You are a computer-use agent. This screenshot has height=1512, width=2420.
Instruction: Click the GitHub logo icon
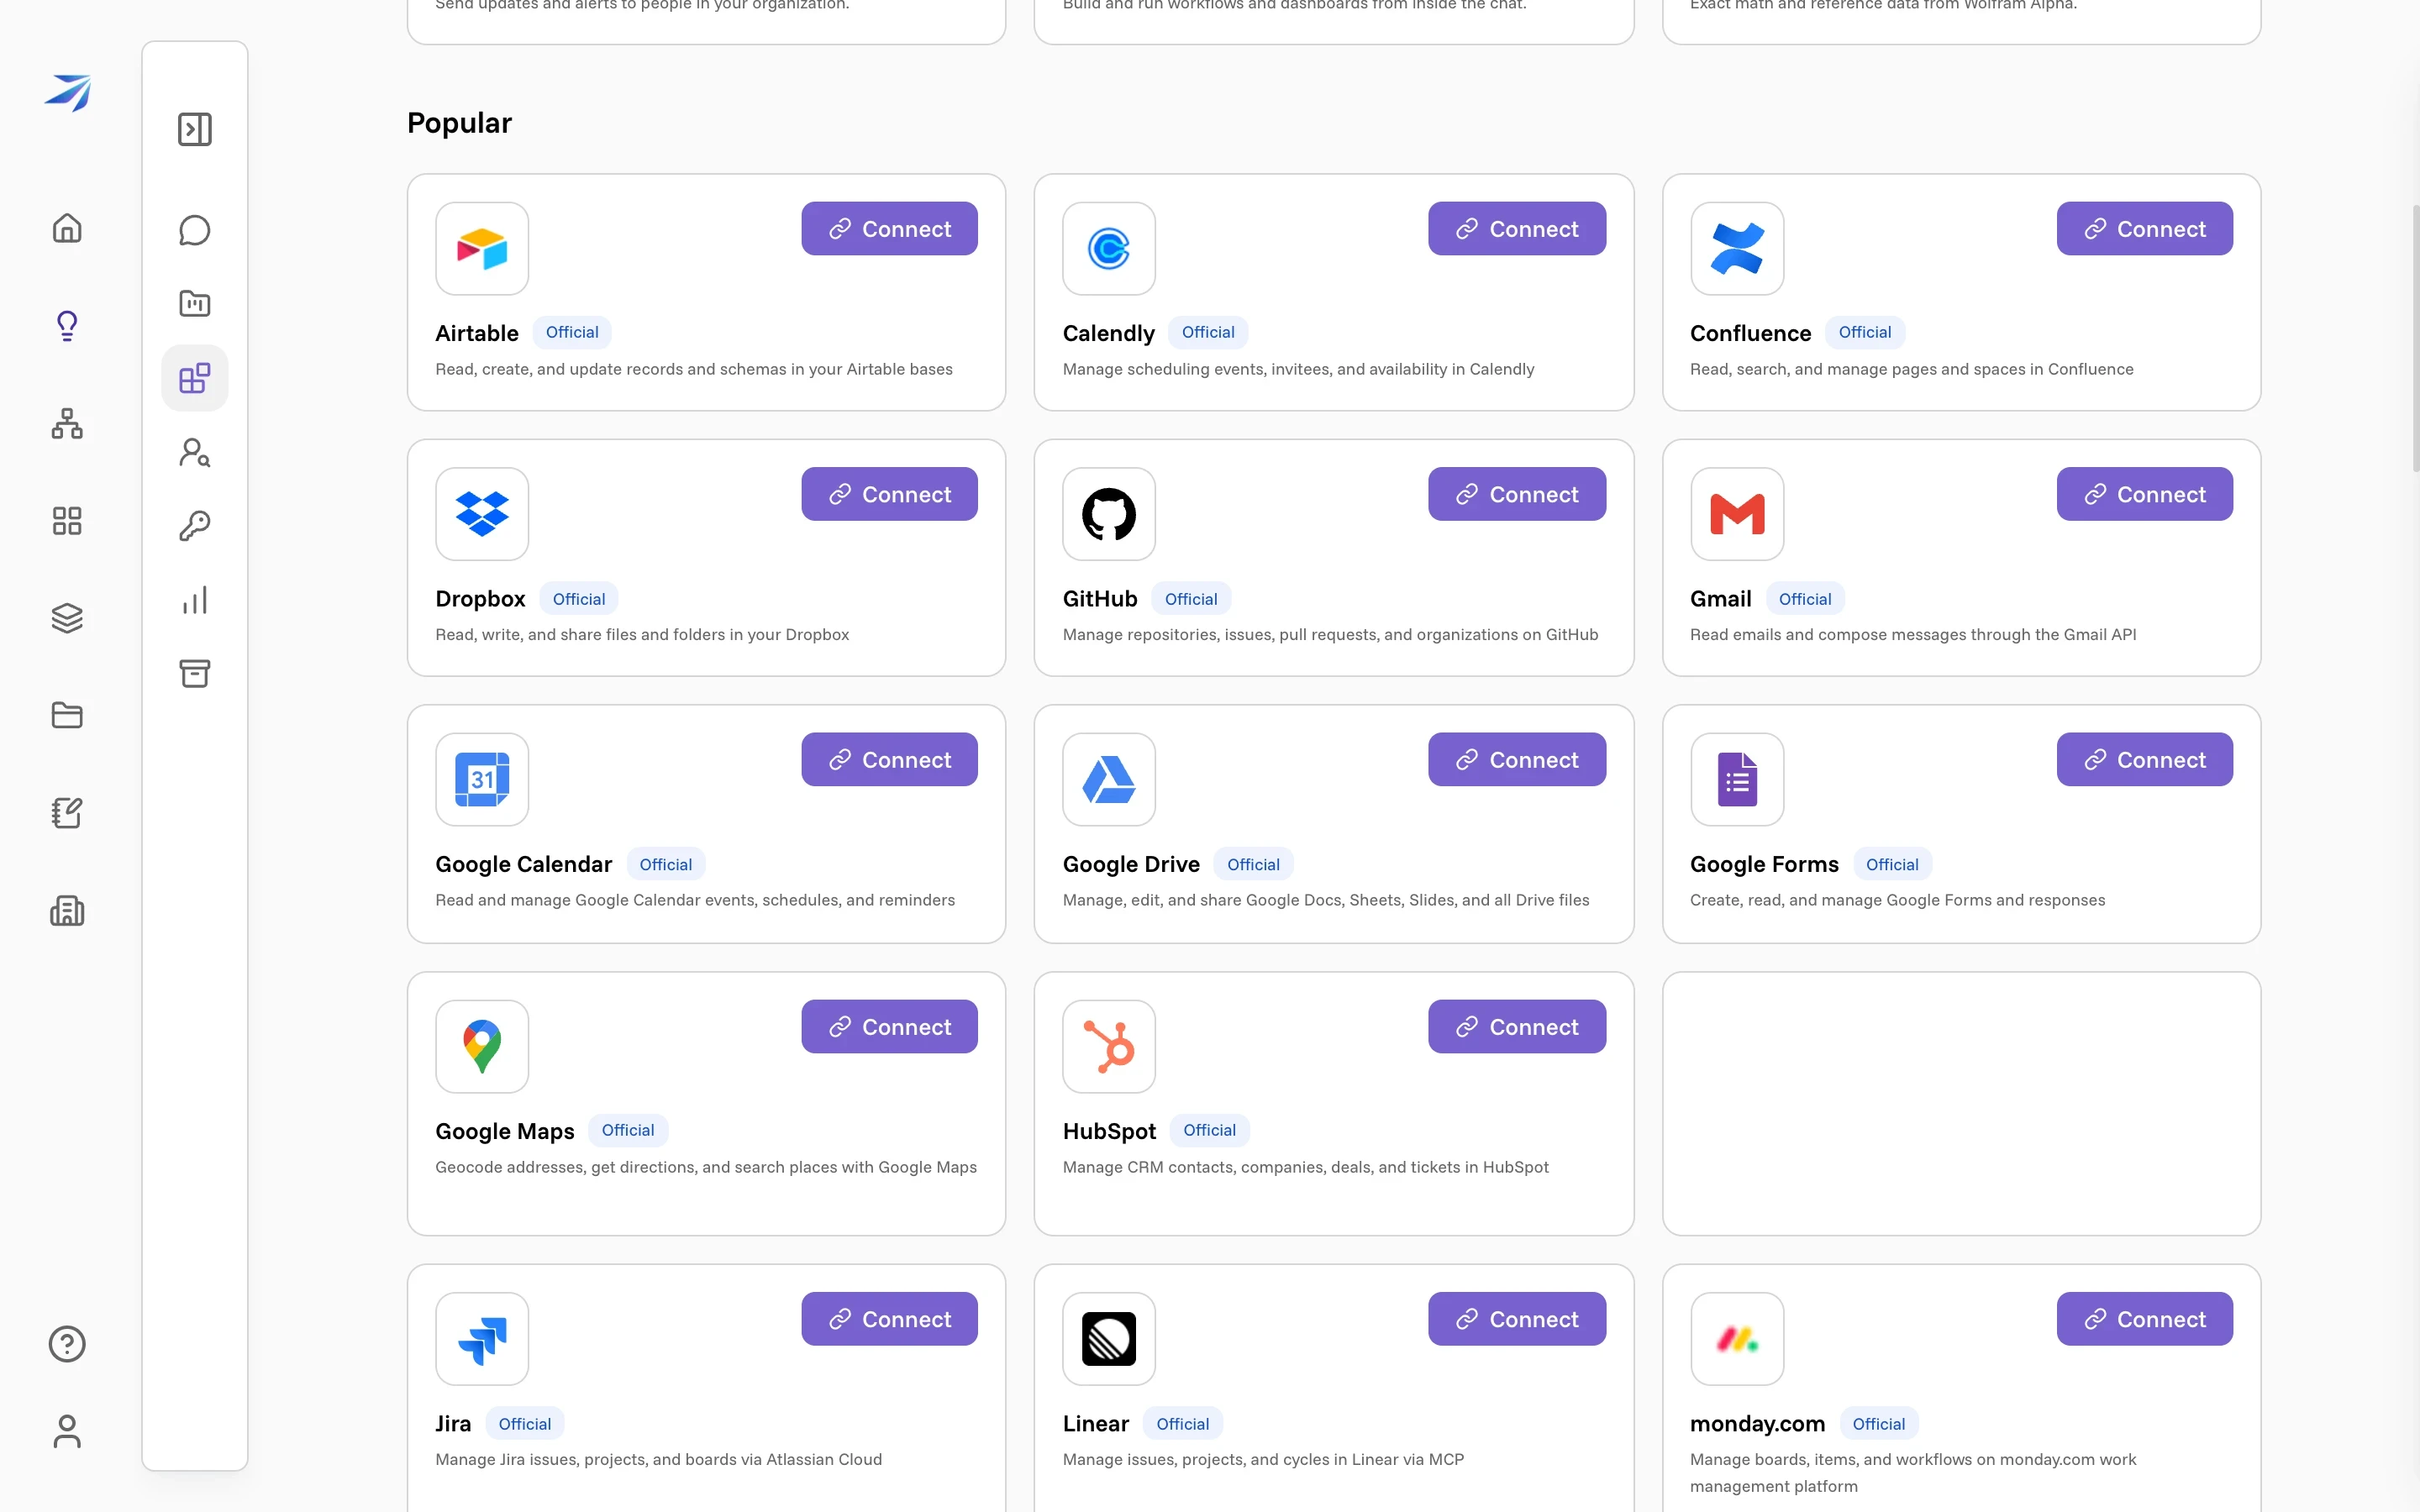pyautogui.click(x=1109, y=514)
